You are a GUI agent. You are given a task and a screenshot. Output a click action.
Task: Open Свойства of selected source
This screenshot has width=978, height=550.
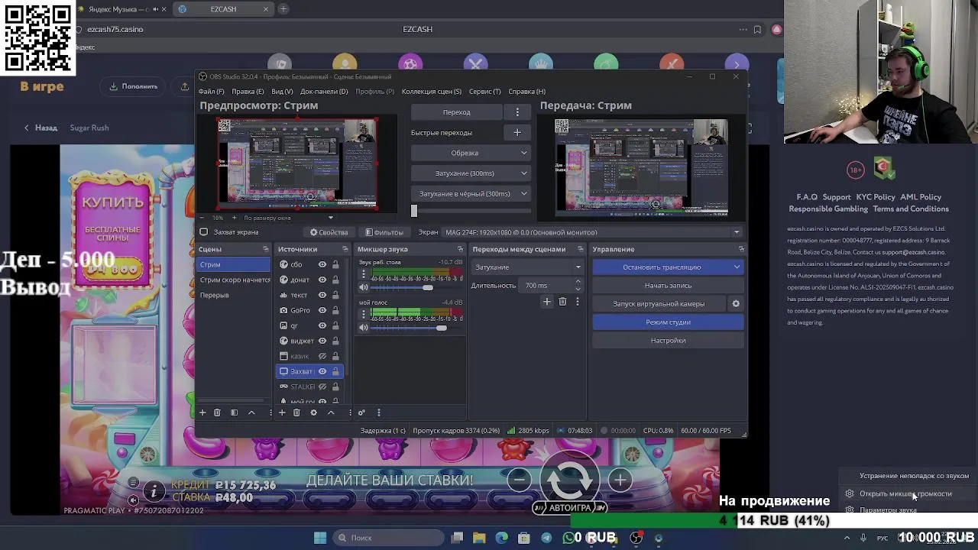[x=329, y=232]
